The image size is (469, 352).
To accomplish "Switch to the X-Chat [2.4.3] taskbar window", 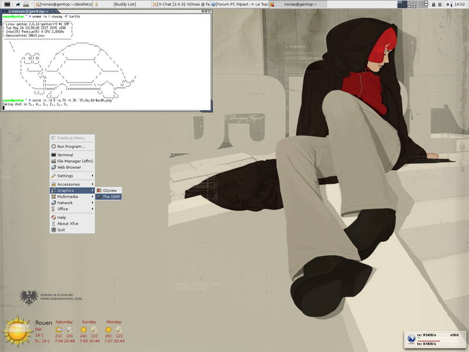I will 181,4.
